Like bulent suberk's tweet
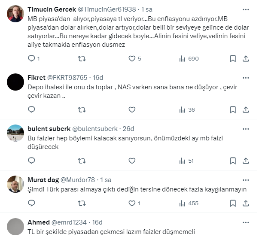The width and height of the screenshot is (262, 240). pos(132,161)
